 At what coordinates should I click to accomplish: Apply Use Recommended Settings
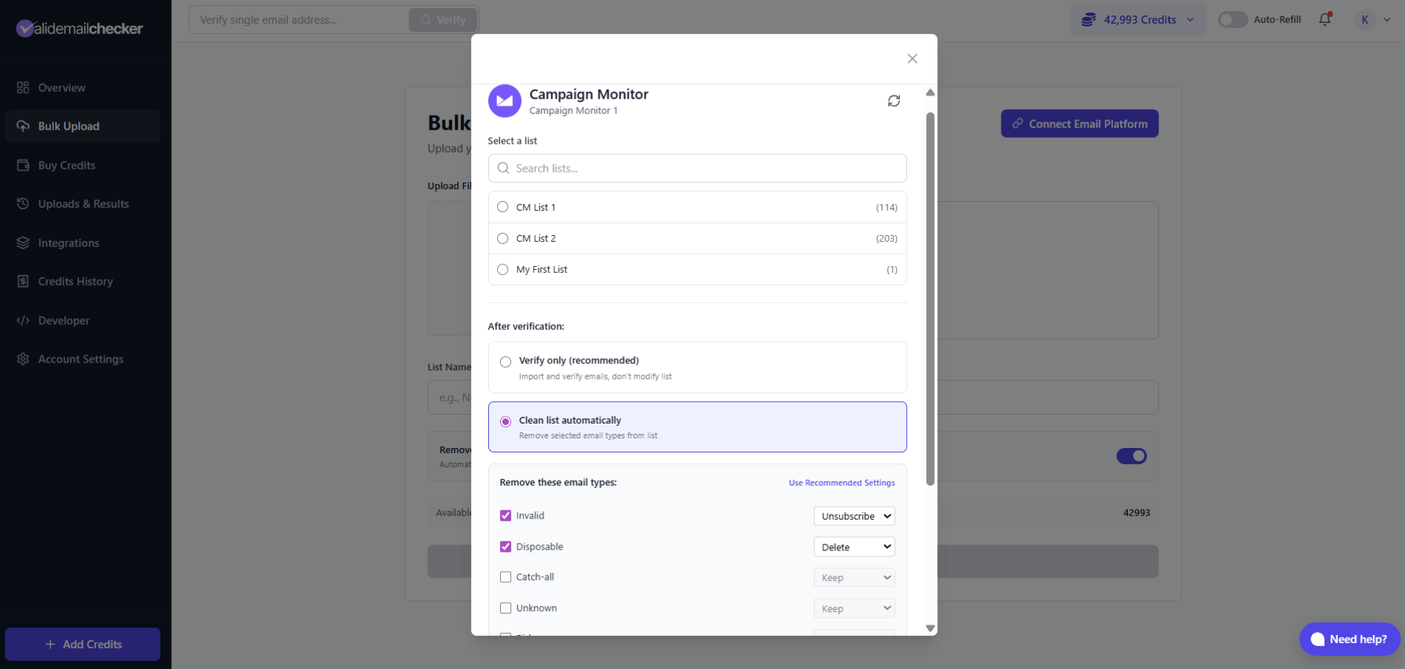point(841,483)
